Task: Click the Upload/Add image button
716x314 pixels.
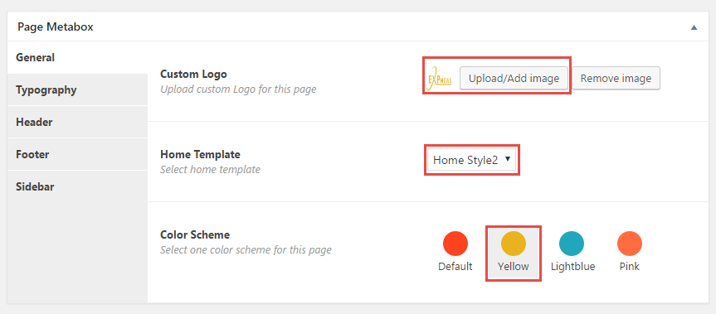Action: point(514,79)
